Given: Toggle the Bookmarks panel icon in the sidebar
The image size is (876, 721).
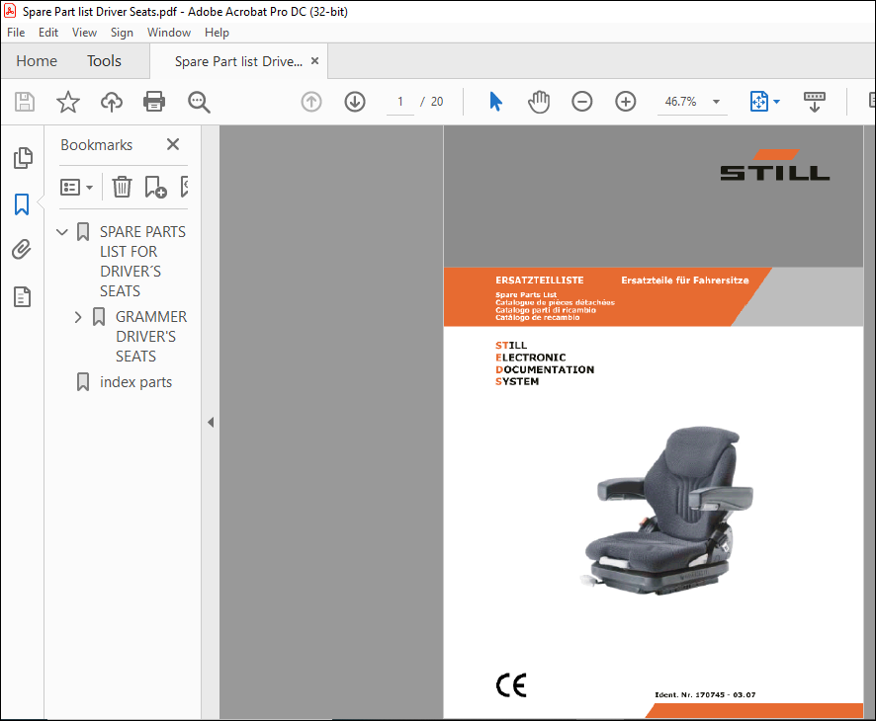Looking at the screenshot, I should 22,204.
